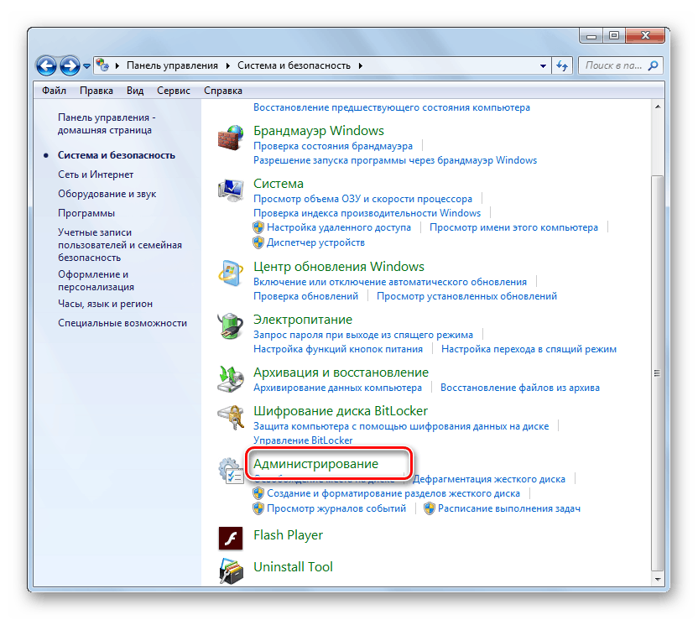Open the address bar history dropdown

(x=542, y=65)
